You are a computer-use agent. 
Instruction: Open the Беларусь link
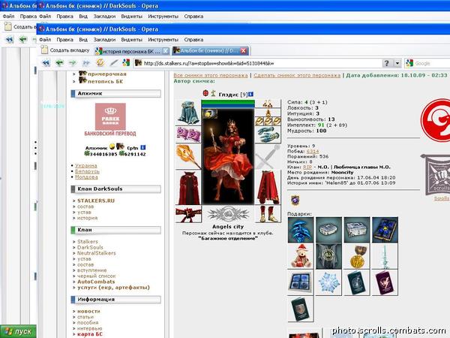click(87, 171)
